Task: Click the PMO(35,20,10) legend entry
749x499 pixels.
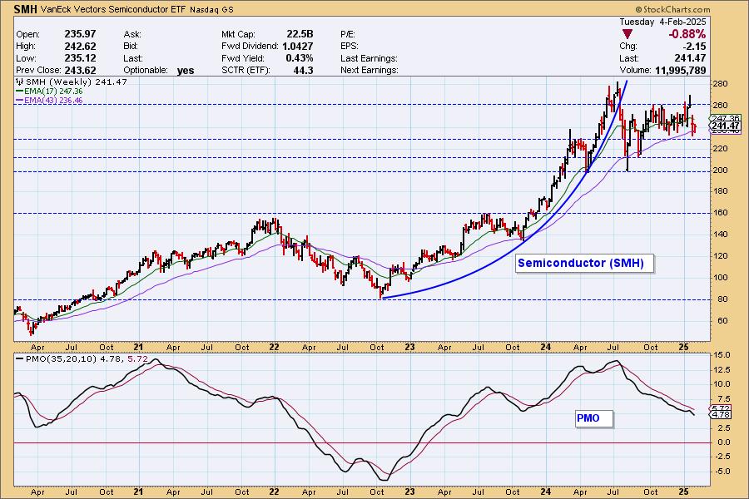Action: pos(82,358)
